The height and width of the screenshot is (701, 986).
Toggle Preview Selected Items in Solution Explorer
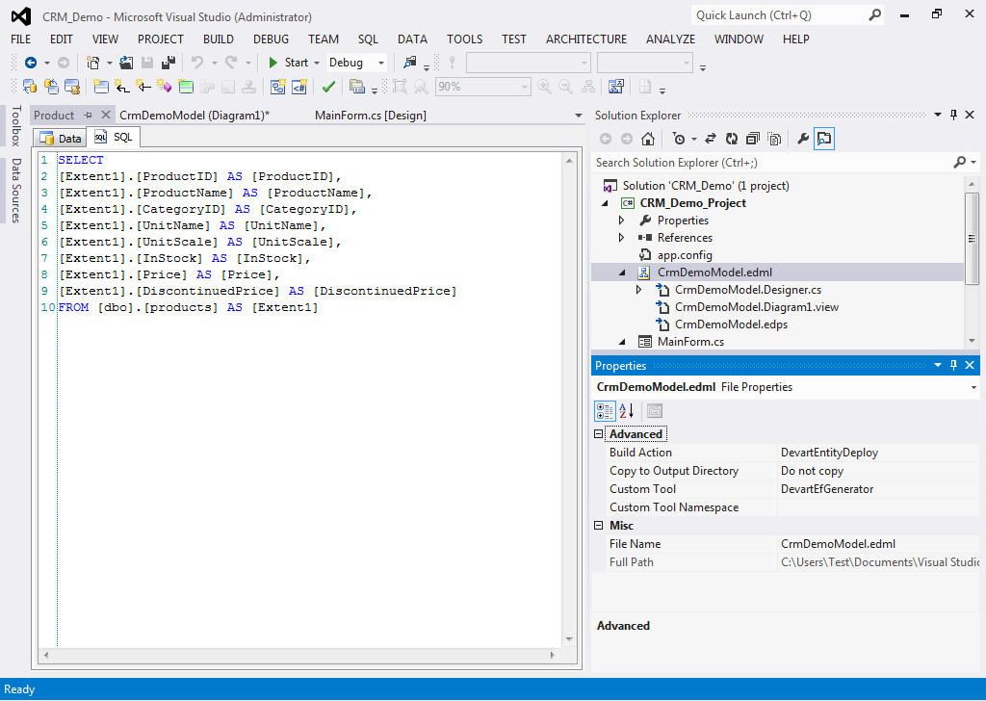click(x=824, y=139)
